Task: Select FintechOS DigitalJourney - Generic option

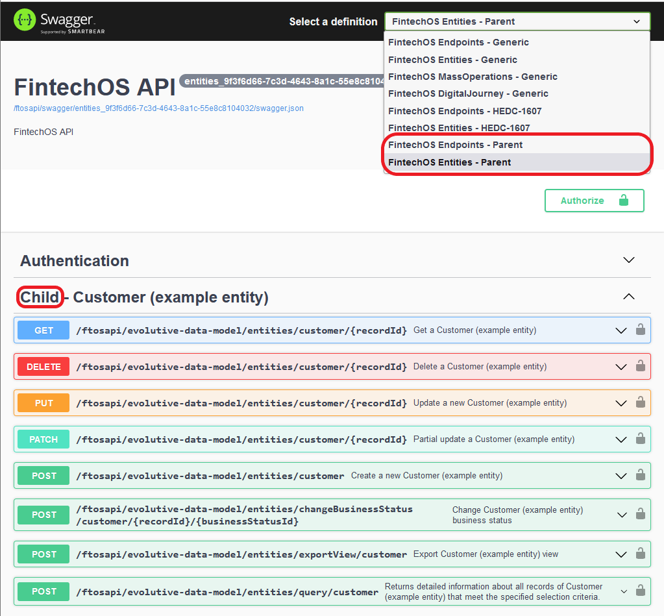Action: point(468,93)
